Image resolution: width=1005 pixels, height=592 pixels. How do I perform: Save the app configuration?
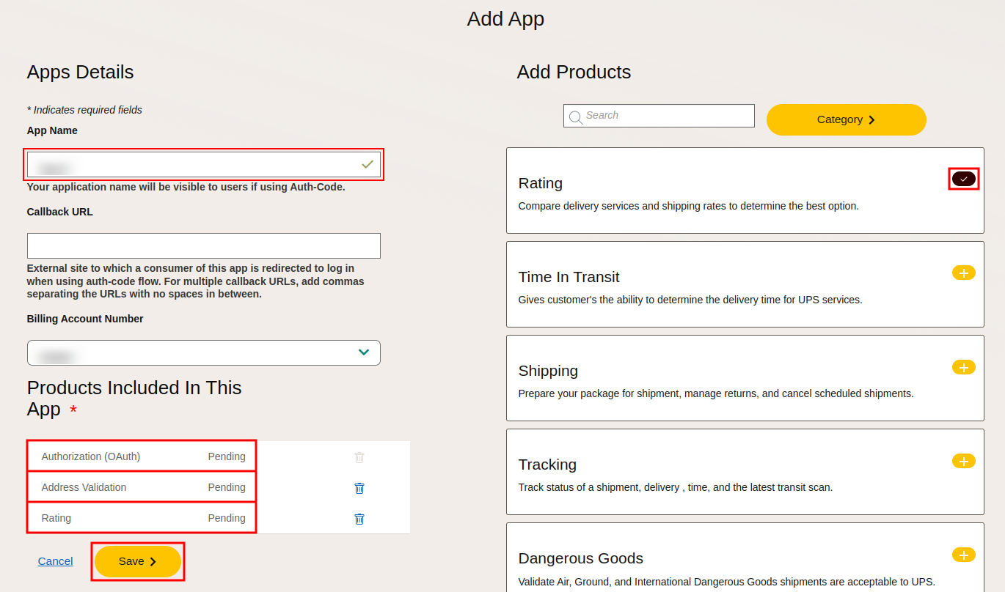tap(136, 560)
